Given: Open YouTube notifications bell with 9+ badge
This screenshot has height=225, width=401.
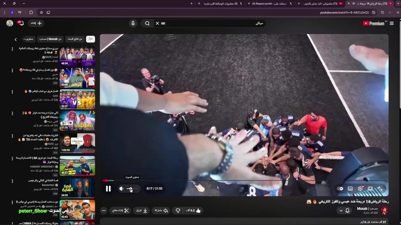Looking at the screenshot, I should pos(21,23).
